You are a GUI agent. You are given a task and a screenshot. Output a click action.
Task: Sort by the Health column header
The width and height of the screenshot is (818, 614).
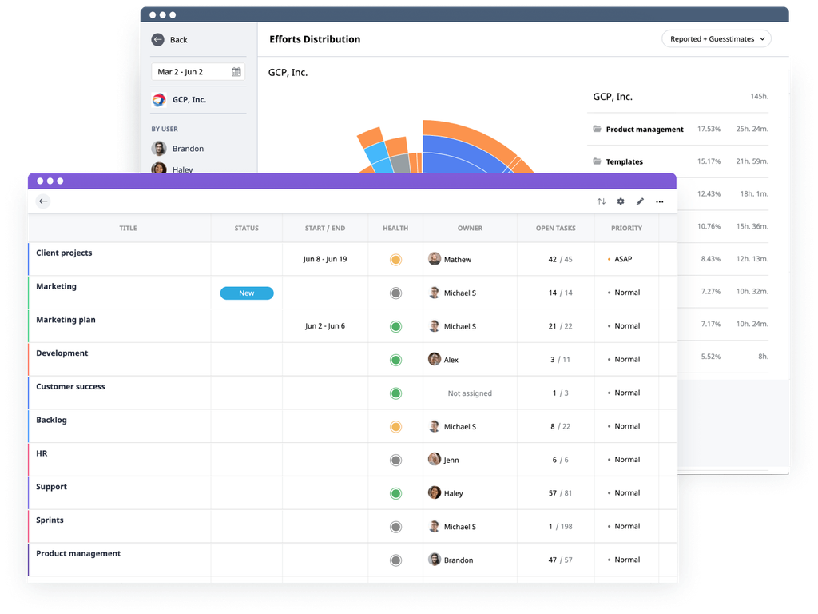(x=395, y=228)
